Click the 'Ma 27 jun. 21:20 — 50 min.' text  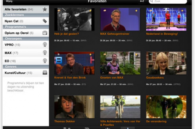tap(113, 84)
